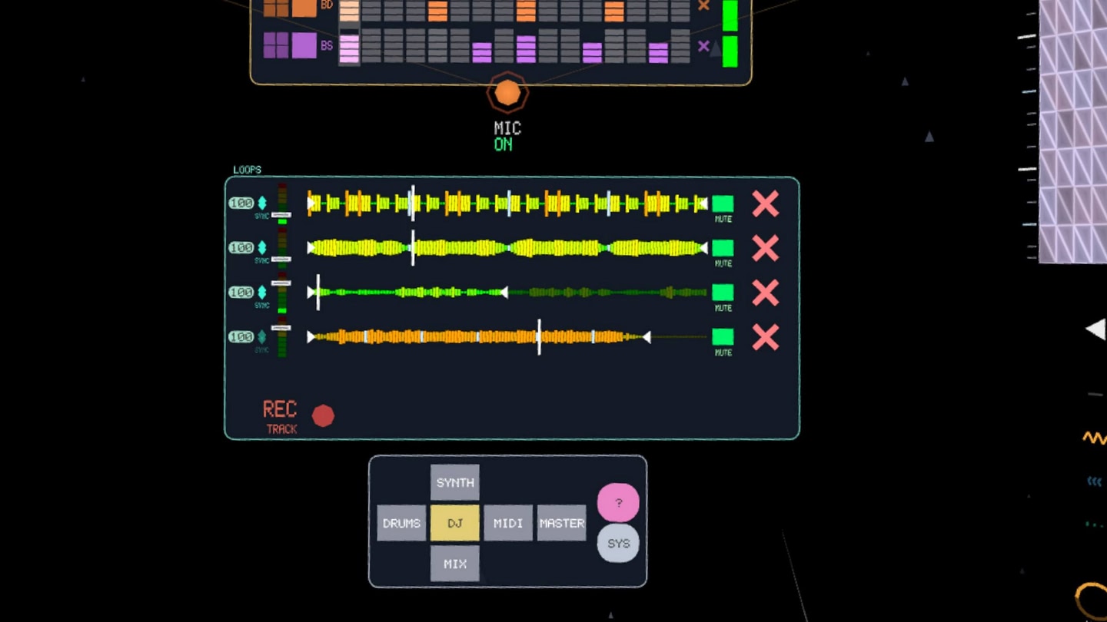Click the dimmed second half of the green loop waveform
Viewport: 1107px width, 622px height.
[x=607, y=293]
